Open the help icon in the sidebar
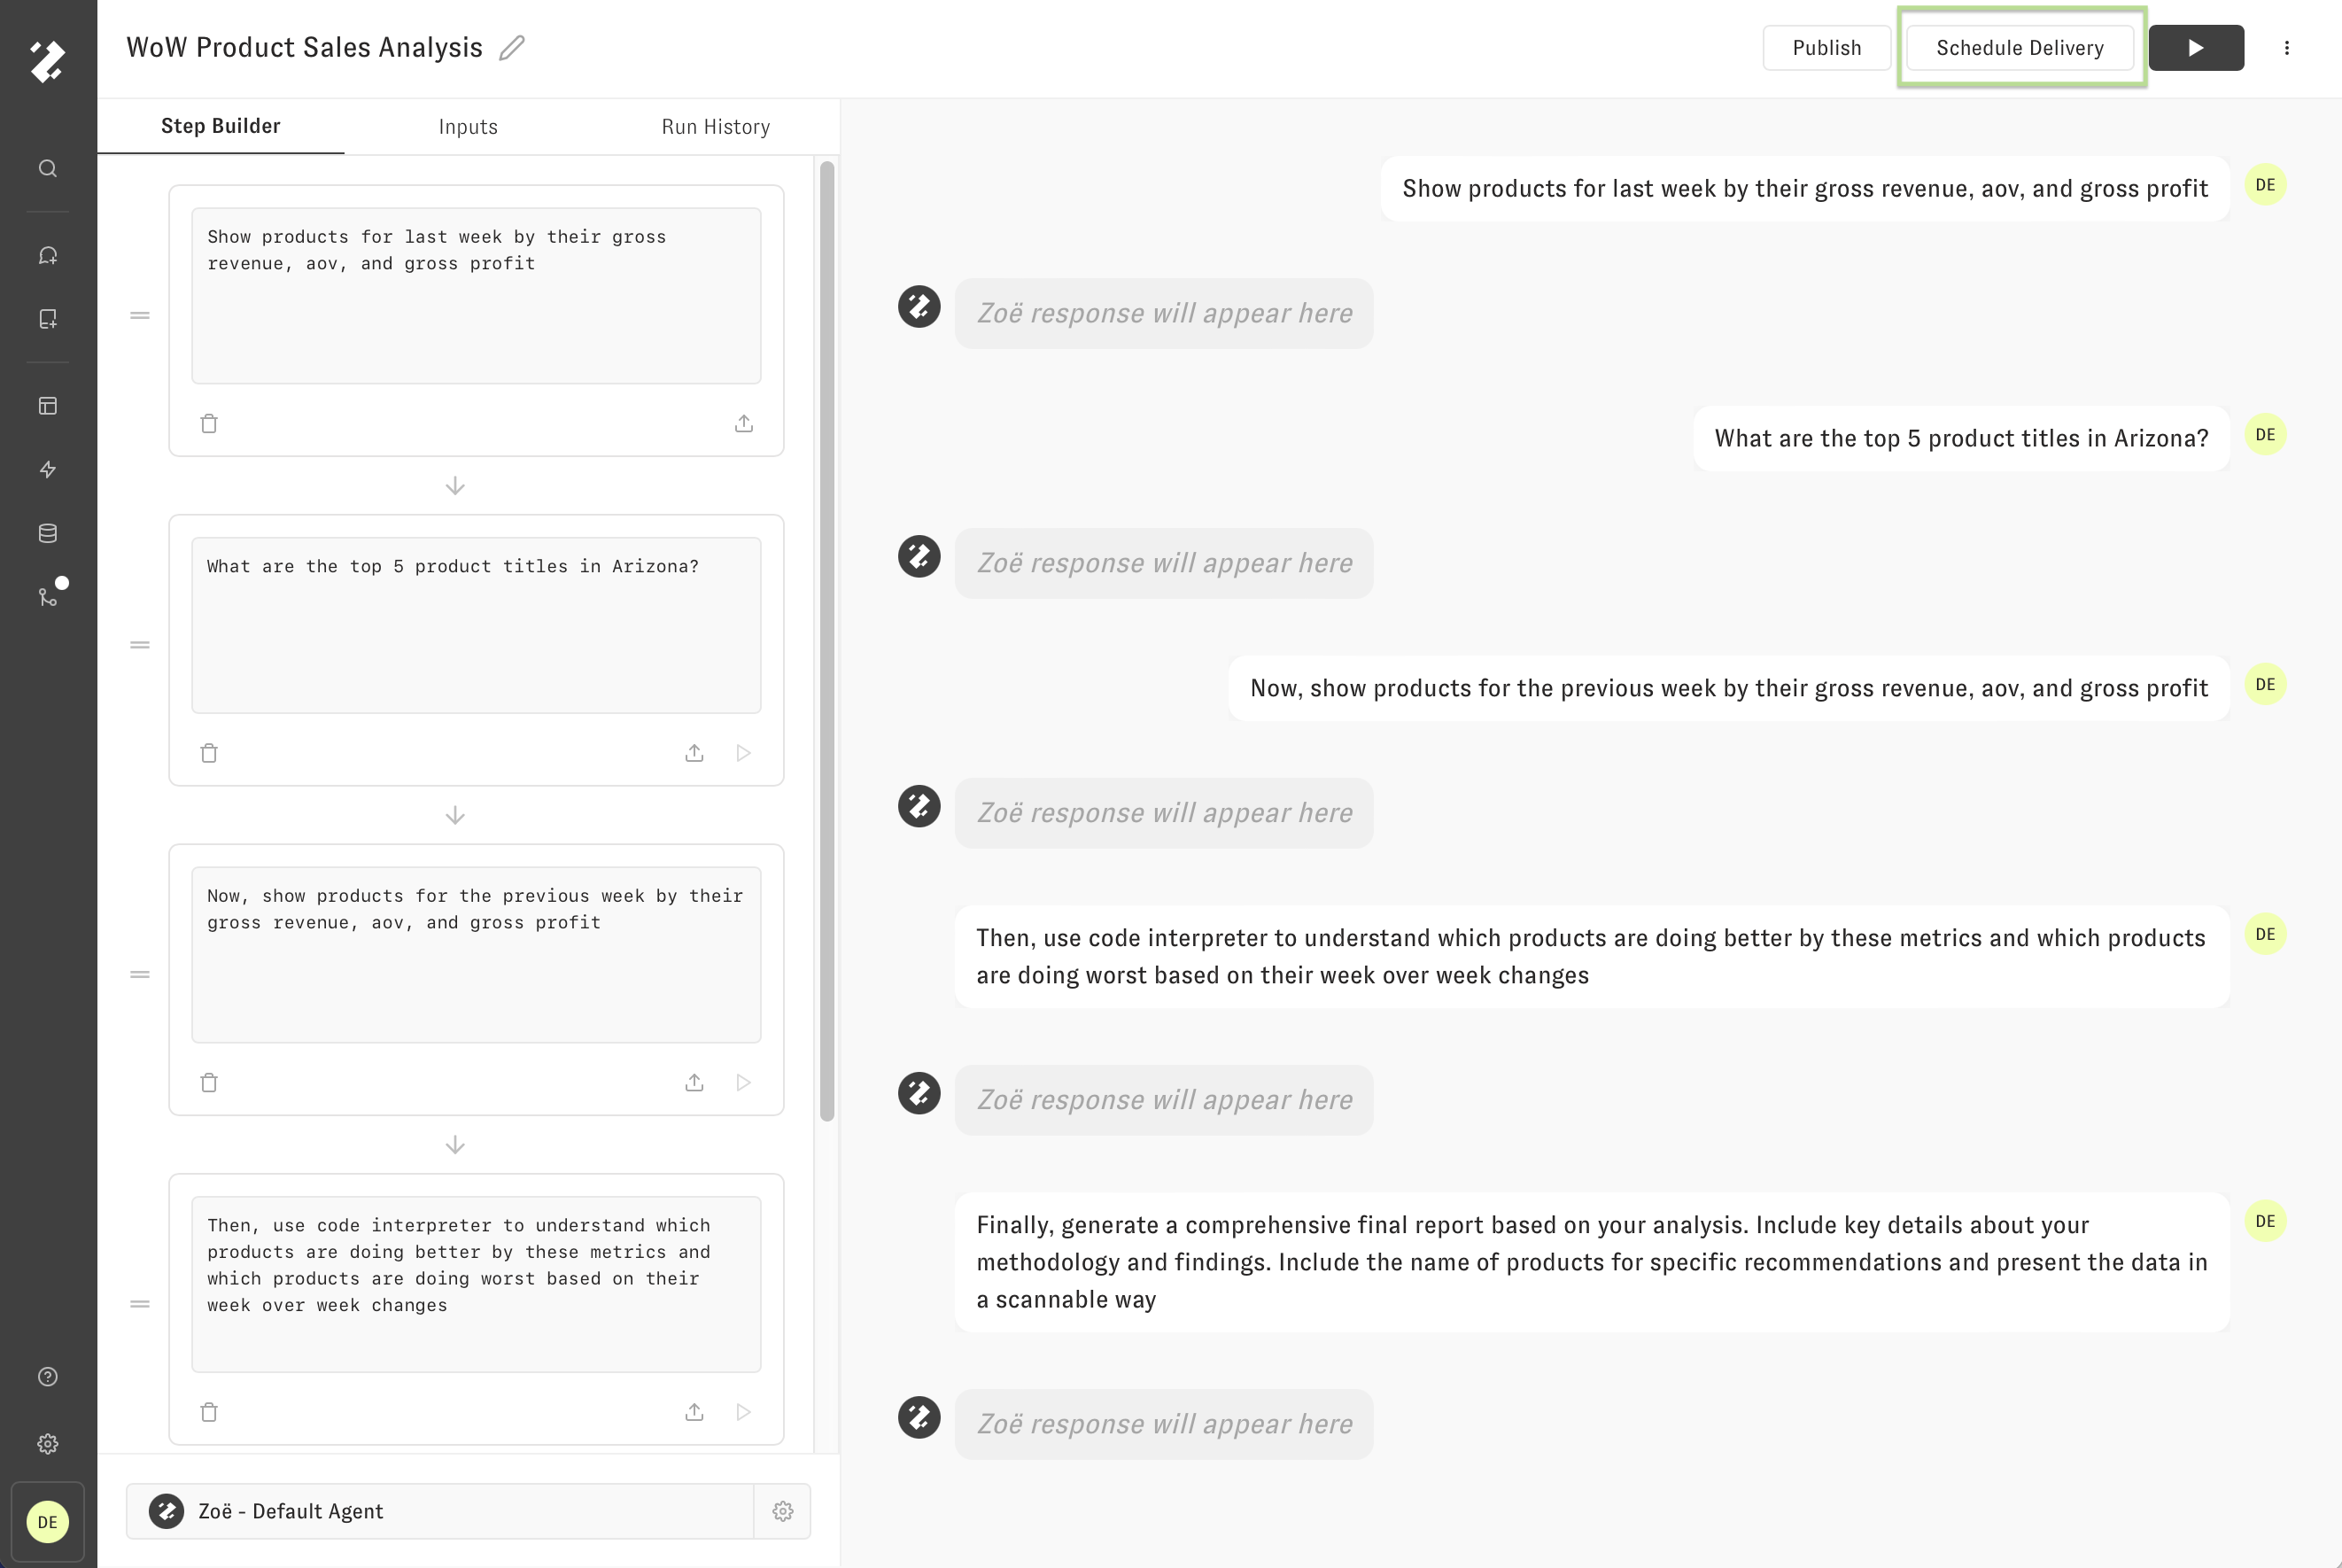This screenshot has height=1568, width=2342. coord(48,1377)
